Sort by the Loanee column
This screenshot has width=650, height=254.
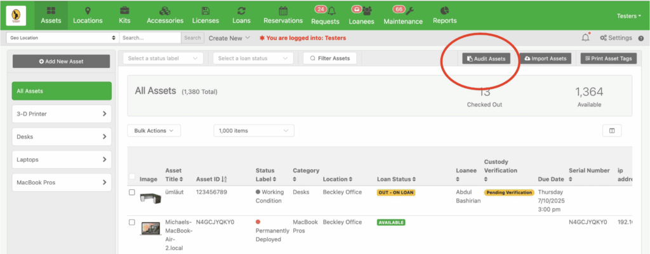[x=467, y=175]
